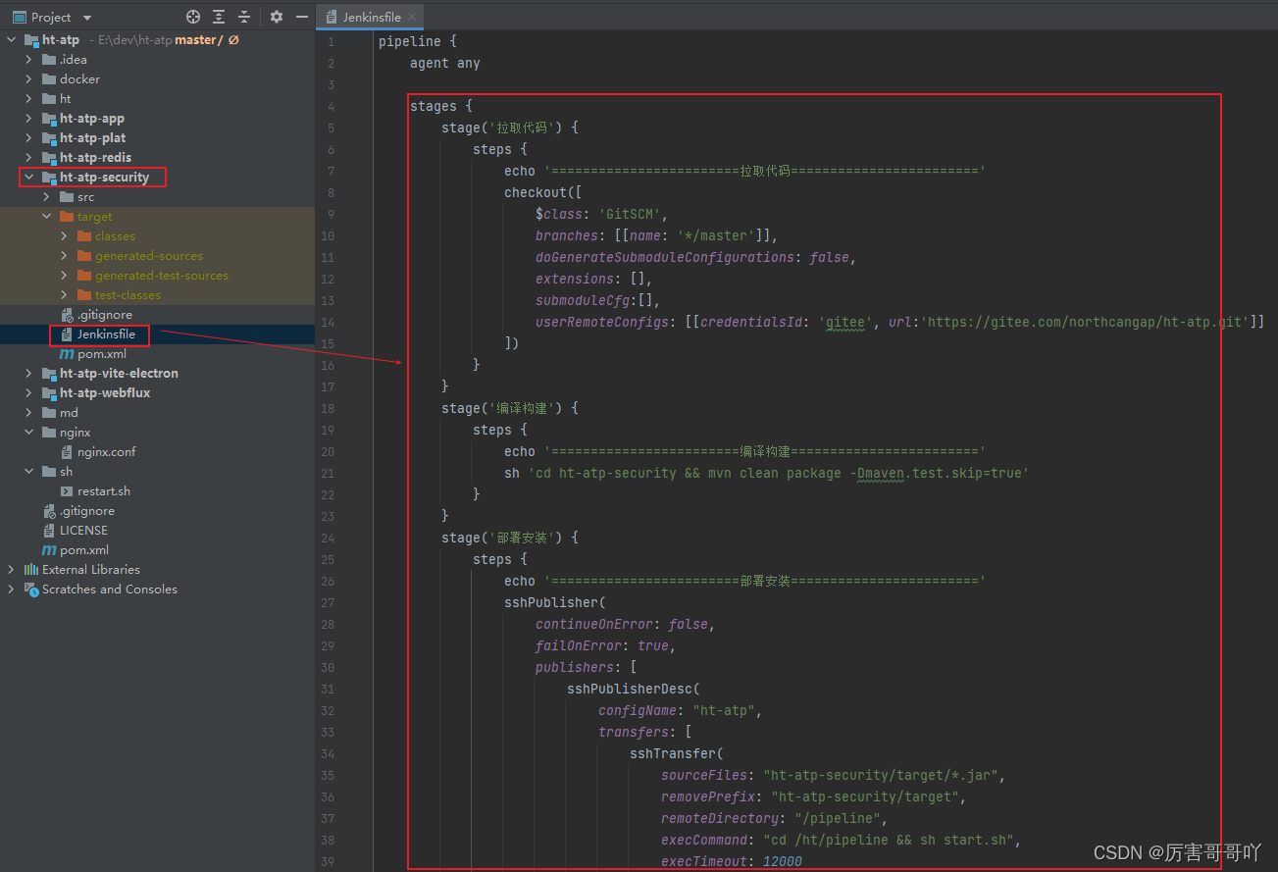Select Jenkinsfile in the project tree
1278x872 pixels.
coord(106,334)
